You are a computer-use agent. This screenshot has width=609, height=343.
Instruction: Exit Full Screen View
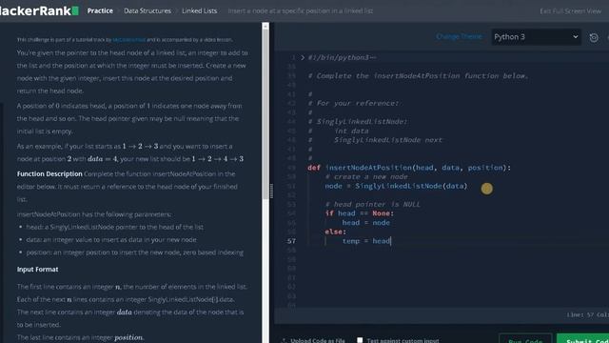pos(570,10)
